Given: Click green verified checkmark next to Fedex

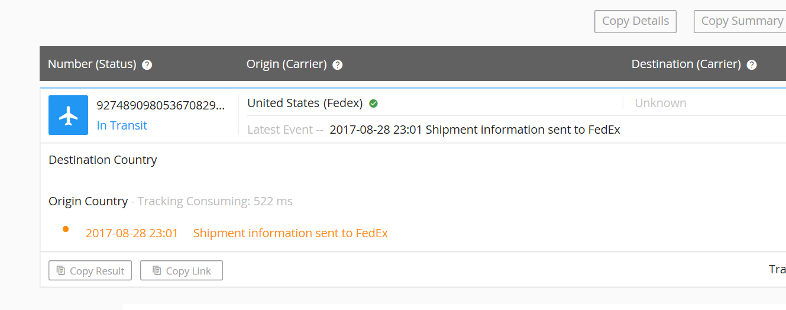Looking at the screenshot, I should point(373,104).
